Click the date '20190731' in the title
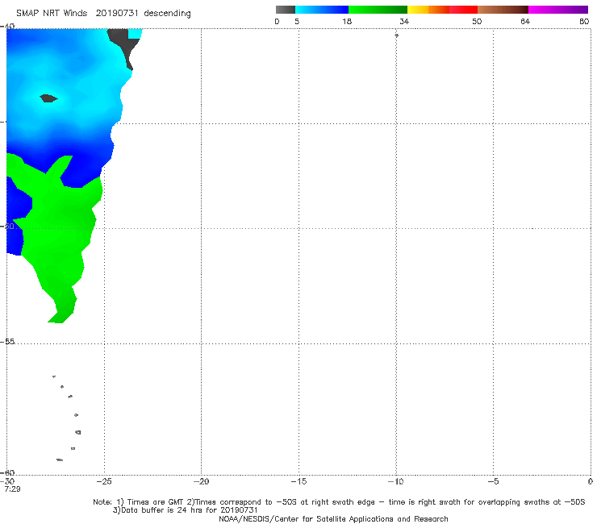The width and height of the screenshot is (597, 524). (x=117, y=13)
